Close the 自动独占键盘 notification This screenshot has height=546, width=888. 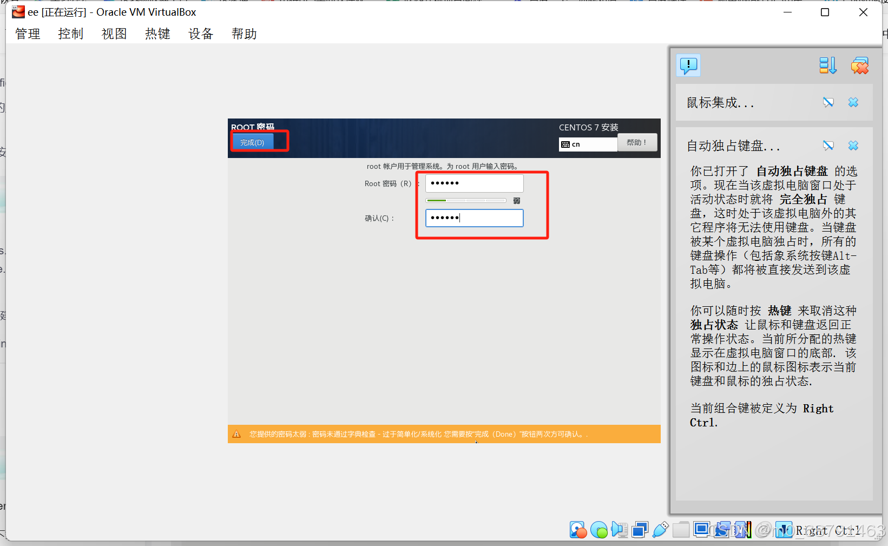pyautogui.click(x=853, y=146)
